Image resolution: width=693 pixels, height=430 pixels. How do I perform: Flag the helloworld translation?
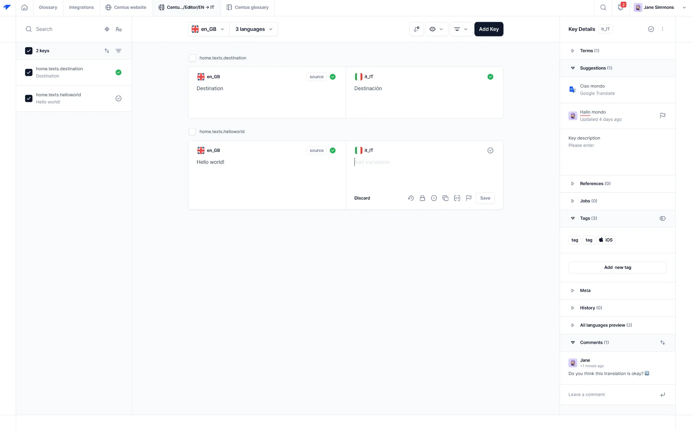(469, 198)
